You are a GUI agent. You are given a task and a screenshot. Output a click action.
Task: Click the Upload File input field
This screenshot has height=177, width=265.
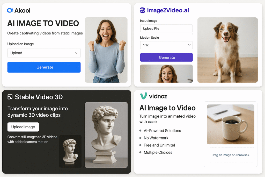coord(166,28)
